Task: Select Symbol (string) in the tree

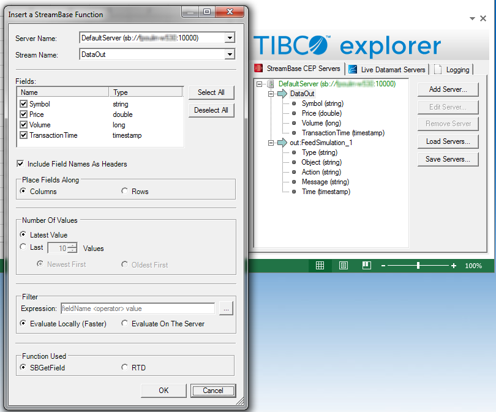Action: (x=322, y=103)
